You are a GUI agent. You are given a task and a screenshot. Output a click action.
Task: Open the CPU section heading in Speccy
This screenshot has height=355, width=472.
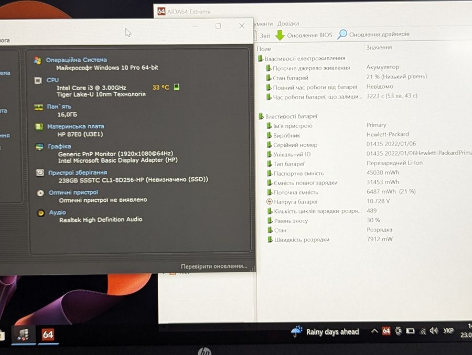pos(52,80)
